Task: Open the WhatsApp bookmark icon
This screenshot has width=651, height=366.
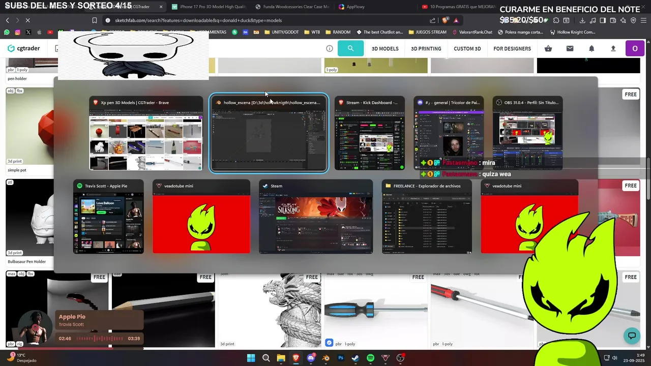Action: pyautogui.click(x=7, y=32)
